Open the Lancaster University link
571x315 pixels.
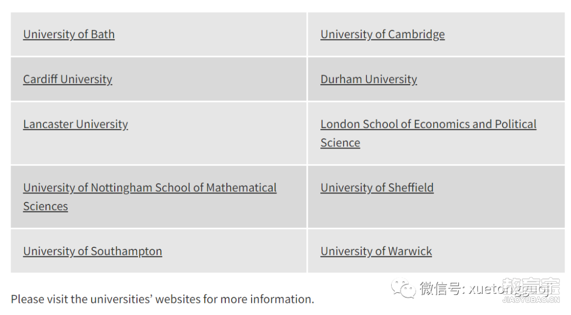76,124
